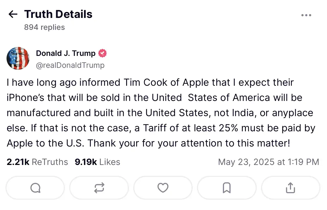Select the @realDonaldTrump handle
The width and height of the screenshot is (327, 210).
point(70,65)
